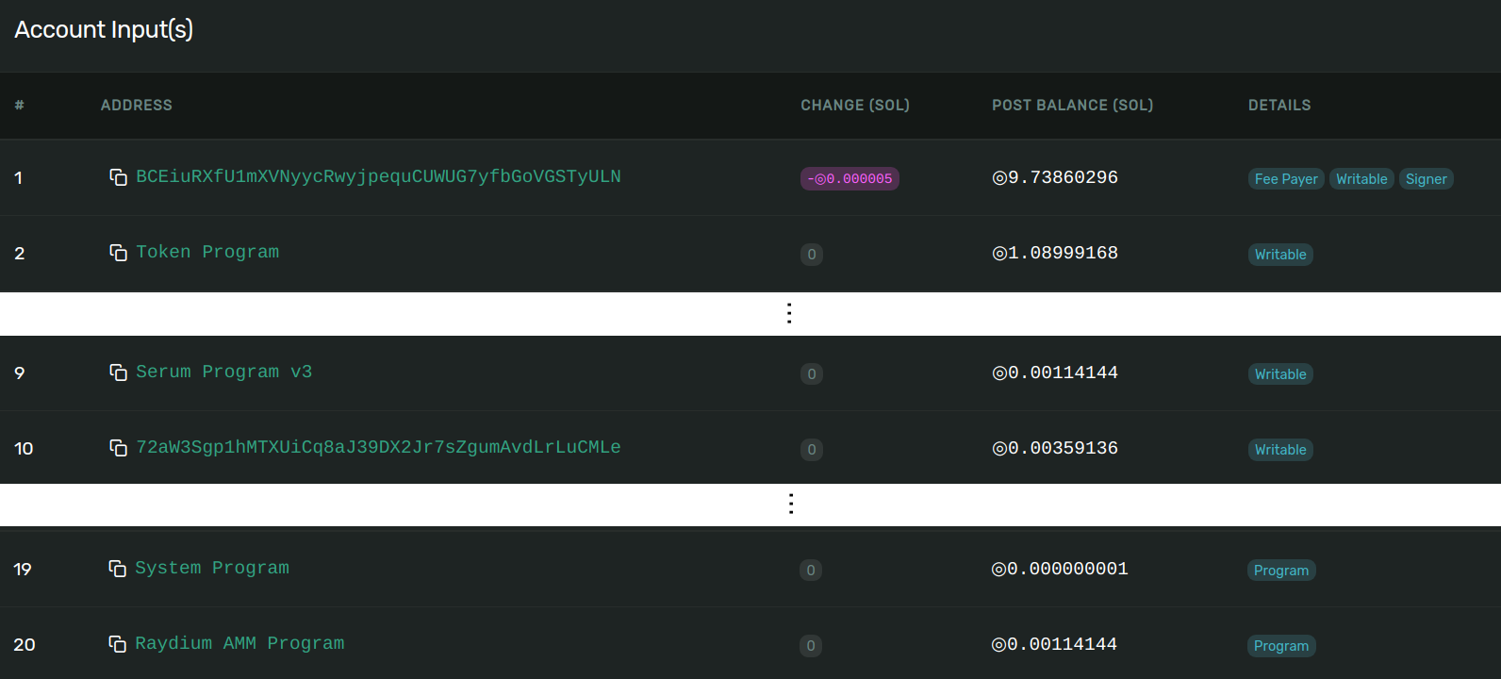Click the Signer badge on row 1
This screenshot has height=679, width=1501.
click(1426, 179)
